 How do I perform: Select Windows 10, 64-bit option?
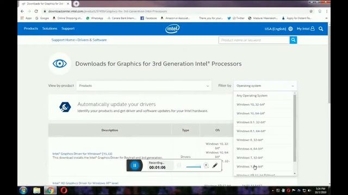[263, 113]
